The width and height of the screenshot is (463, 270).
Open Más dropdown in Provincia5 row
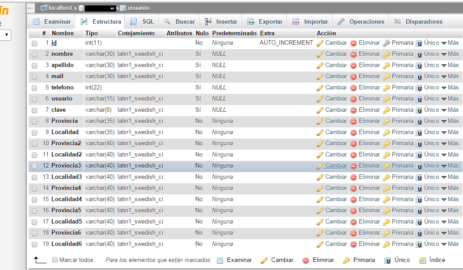pyautogui.click(x=450, y=211)
